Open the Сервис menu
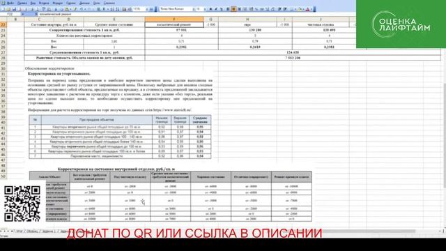Image resolution: width=446 pixels, height=251 pixels. point(71,3)
